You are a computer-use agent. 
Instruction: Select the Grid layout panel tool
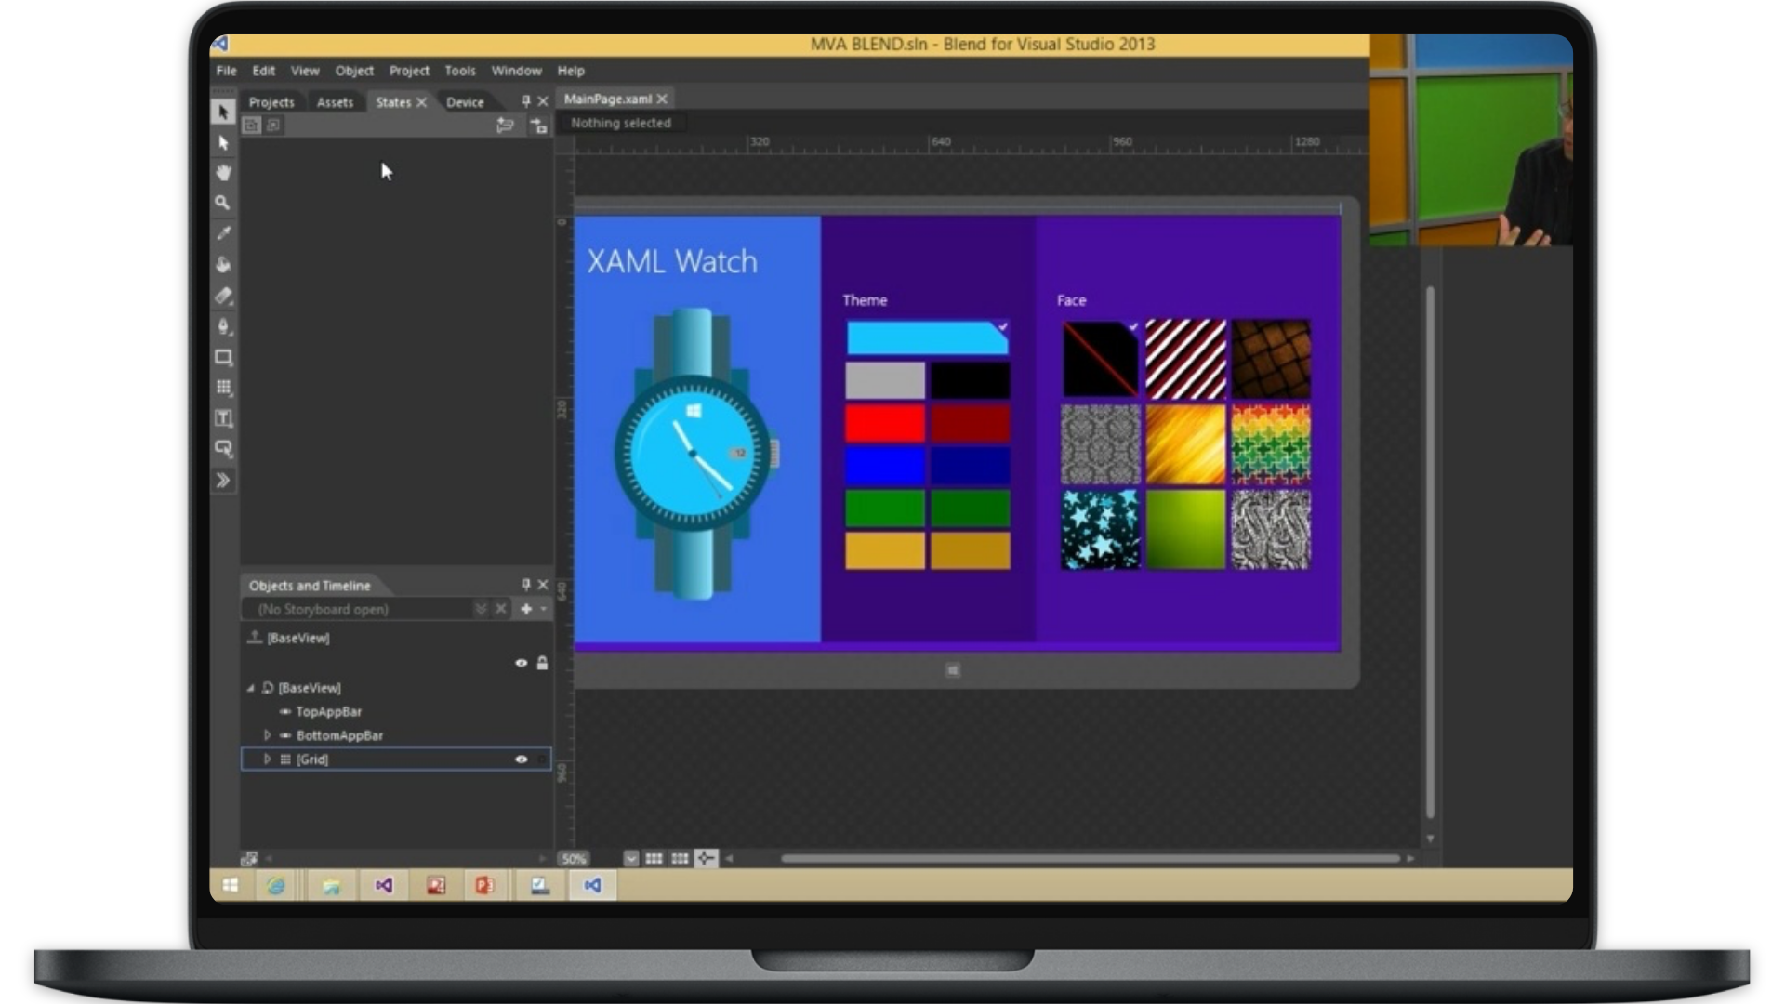pos(223,388)
